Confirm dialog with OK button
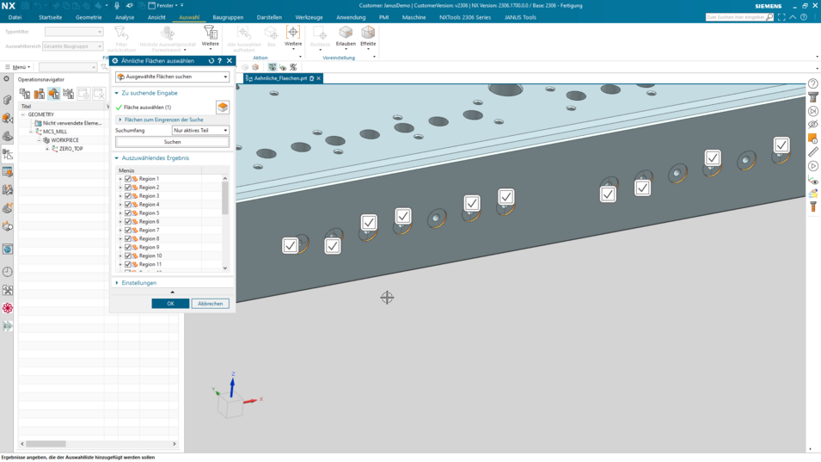 click(x=170, y=304)
